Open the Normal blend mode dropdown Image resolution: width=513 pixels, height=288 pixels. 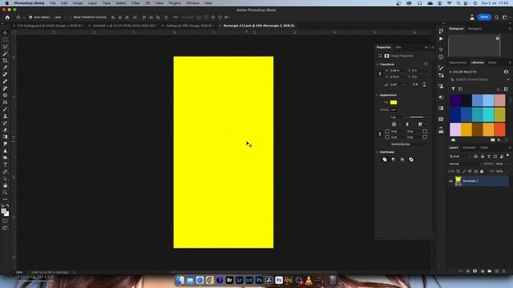pos(465,164)
